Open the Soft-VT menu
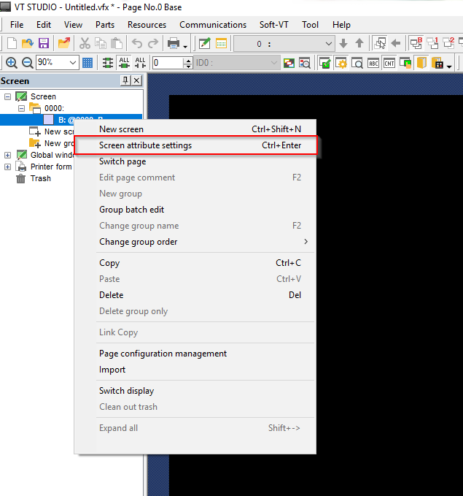The height and width of the screenshot is (496, 463). pyautogui.click(x=274, y=25)
